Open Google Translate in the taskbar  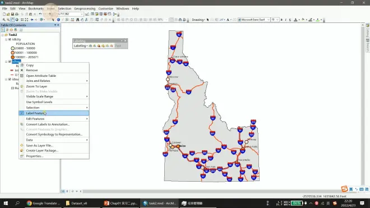(x=44, y=203)
